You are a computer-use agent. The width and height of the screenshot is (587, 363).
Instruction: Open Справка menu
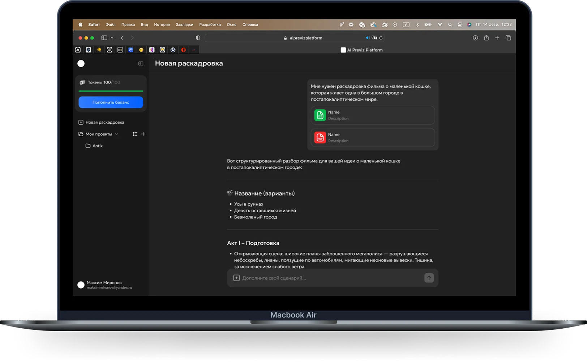click(250, 25)
